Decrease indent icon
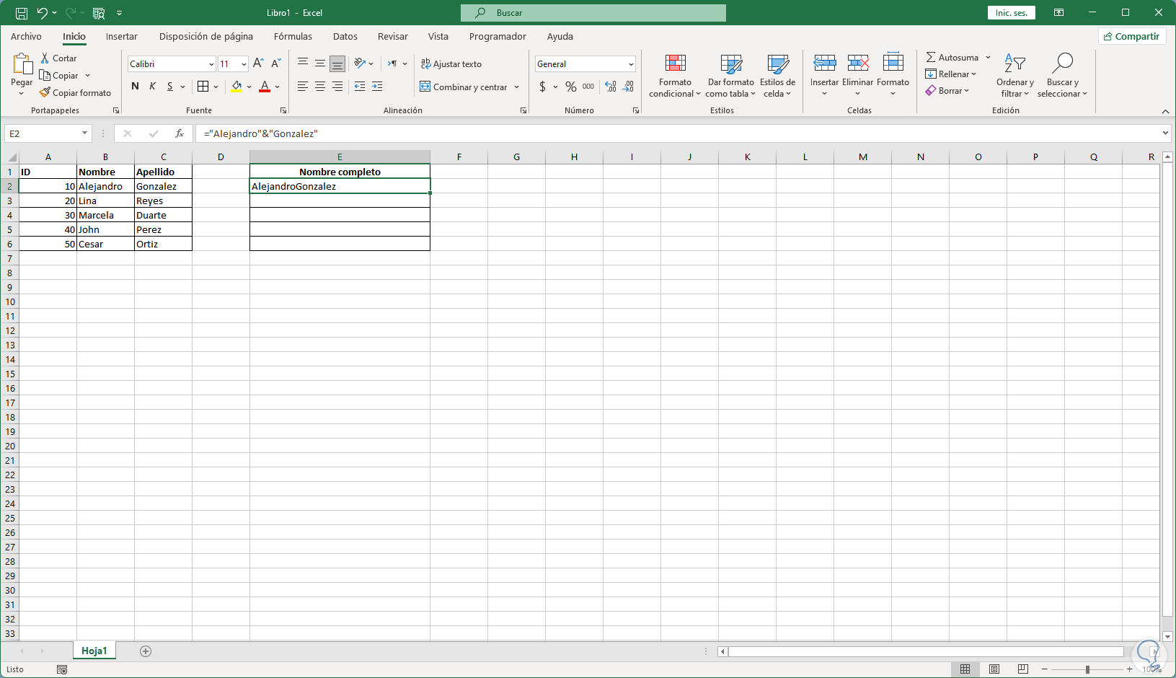This screenshot has height=678, width=1176. pyautogui.click(x=360, y=87)
